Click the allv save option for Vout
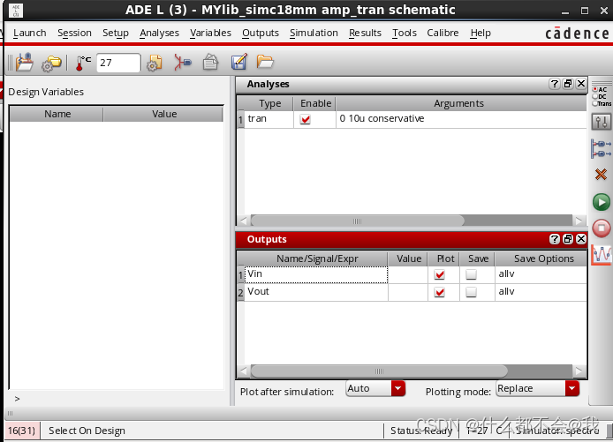The height and width of the screenshot is (442, 613). click(x=541, y=292)
